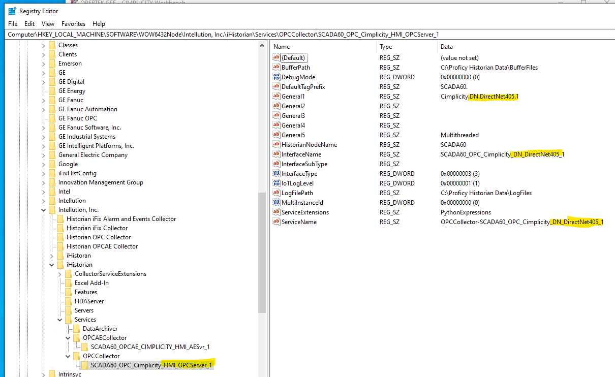Click the iFixHistConfig folder icon
The width and height of the screenshot is (615, 377).
(52, 173)
